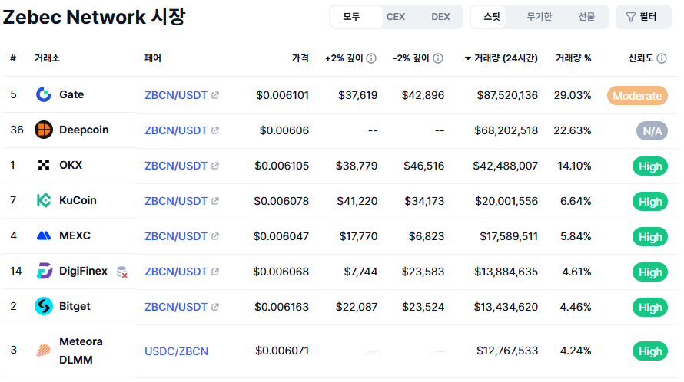684x382 pixels.
Task: Click the reserve warning icon beside DigiFinex
Action: tap(122, 272)
